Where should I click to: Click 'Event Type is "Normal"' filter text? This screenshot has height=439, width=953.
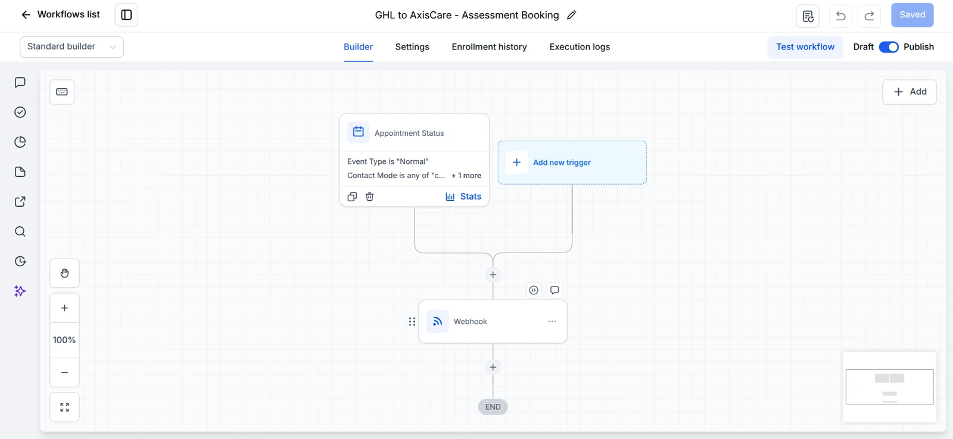tap(388, 161)
